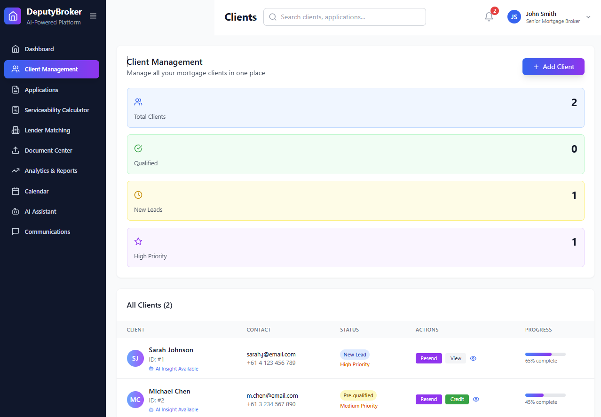Viewport: 601px width, 417px height.
Task: Click Sarah Johnson's 65% progress bar
Action: (545, 354)
